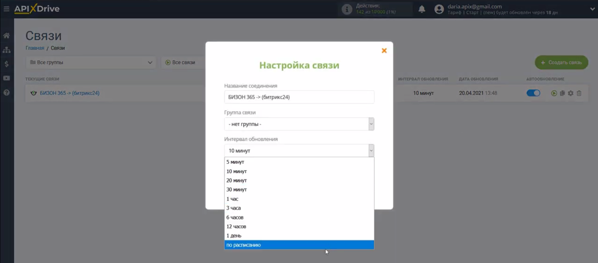
Task: Click the Все связи filter button
Action: click(x=183, y=62)
